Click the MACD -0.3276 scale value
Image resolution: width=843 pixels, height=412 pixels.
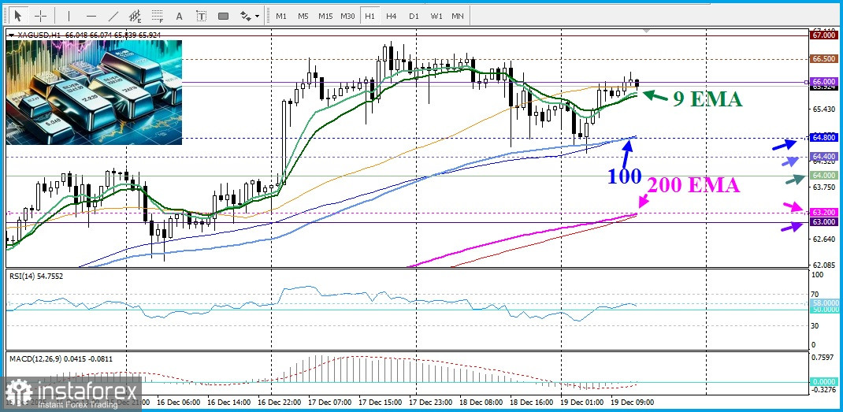pyautogui.click(x=823, y=390)
